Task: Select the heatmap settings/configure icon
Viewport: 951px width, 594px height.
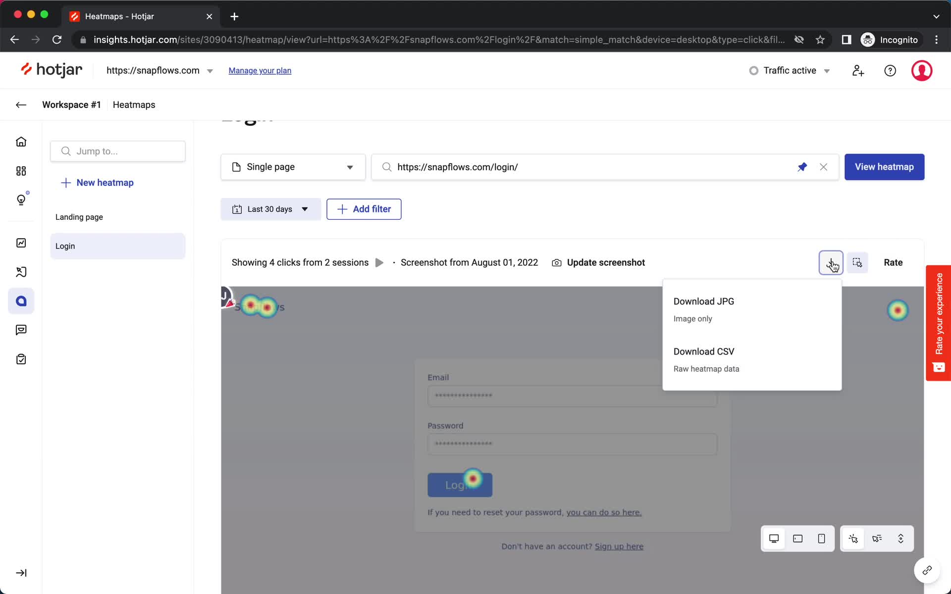Action: point(857,262)
